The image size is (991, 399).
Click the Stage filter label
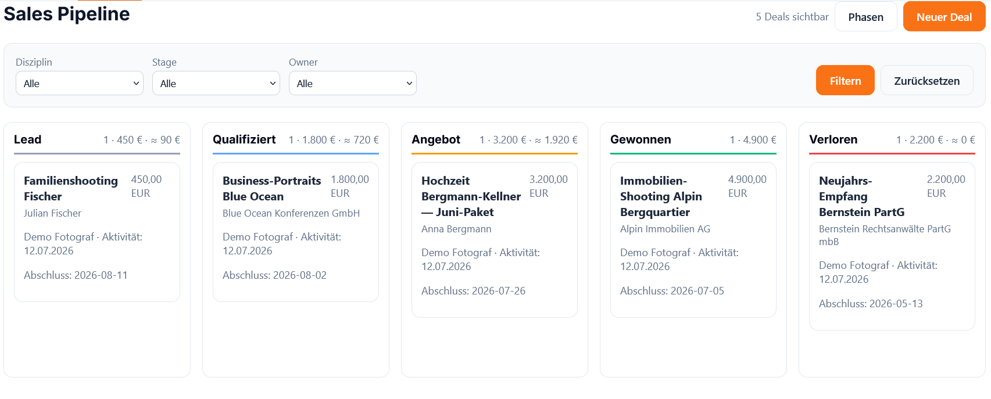tap(164, 62)
